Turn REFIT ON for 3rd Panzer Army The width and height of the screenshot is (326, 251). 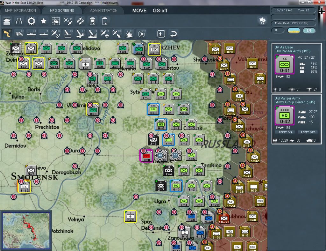click(x=285, y=132)
